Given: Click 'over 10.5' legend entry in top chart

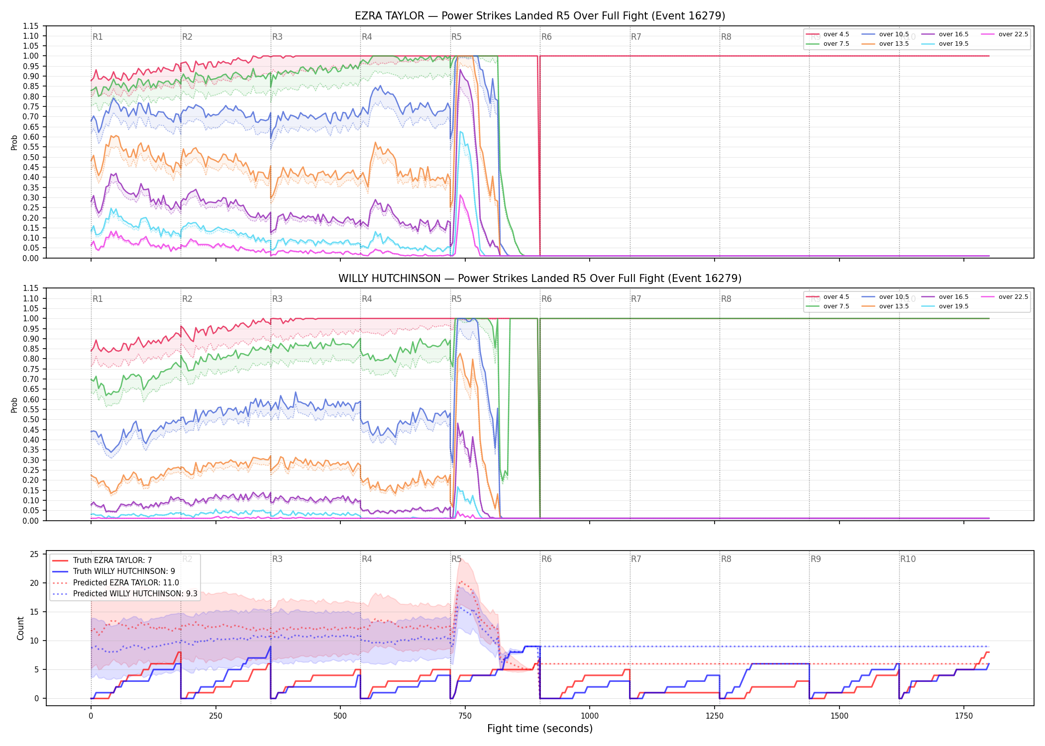Looking at the screenshot, I should click(885, 34).
